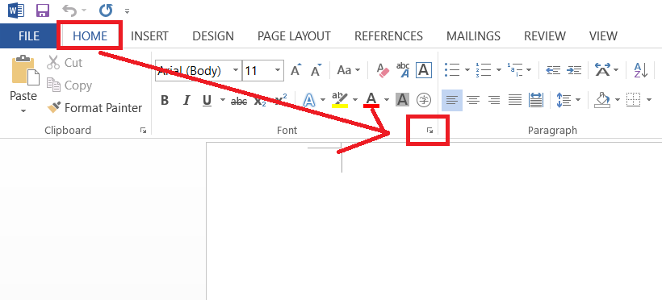The height and width of the screenshot is (300, 662).
Task: Toggle Character Shading
Action: pyautogui.click(x=402, y=100)
